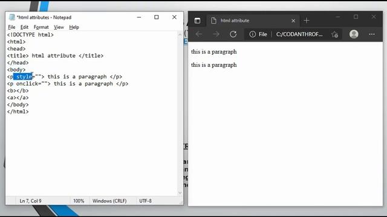The height and width of the screenshot is (217, 387).
Task: Open the Help menu in Notepad
Action: coord(74,27)
